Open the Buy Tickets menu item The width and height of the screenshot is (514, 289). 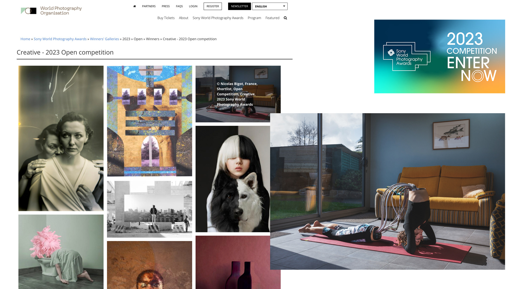(x=166, y=18)
